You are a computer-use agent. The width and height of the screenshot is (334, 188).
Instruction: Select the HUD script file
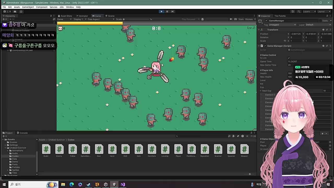(x=125, y=151)
